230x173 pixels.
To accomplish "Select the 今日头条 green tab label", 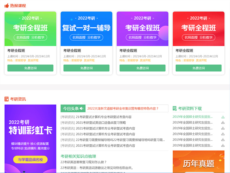I will (x=71, y=108).
